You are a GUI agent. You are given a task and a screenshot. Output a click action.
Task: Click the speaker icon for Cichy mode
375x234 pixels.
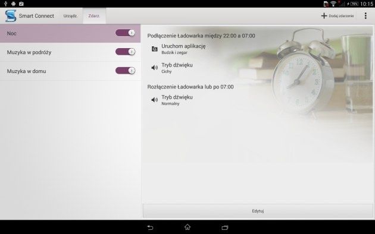click(x=155, y=68)
